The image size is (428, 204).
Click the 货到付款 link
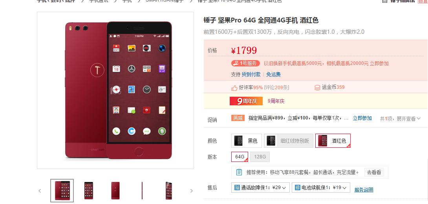[251, 74]
